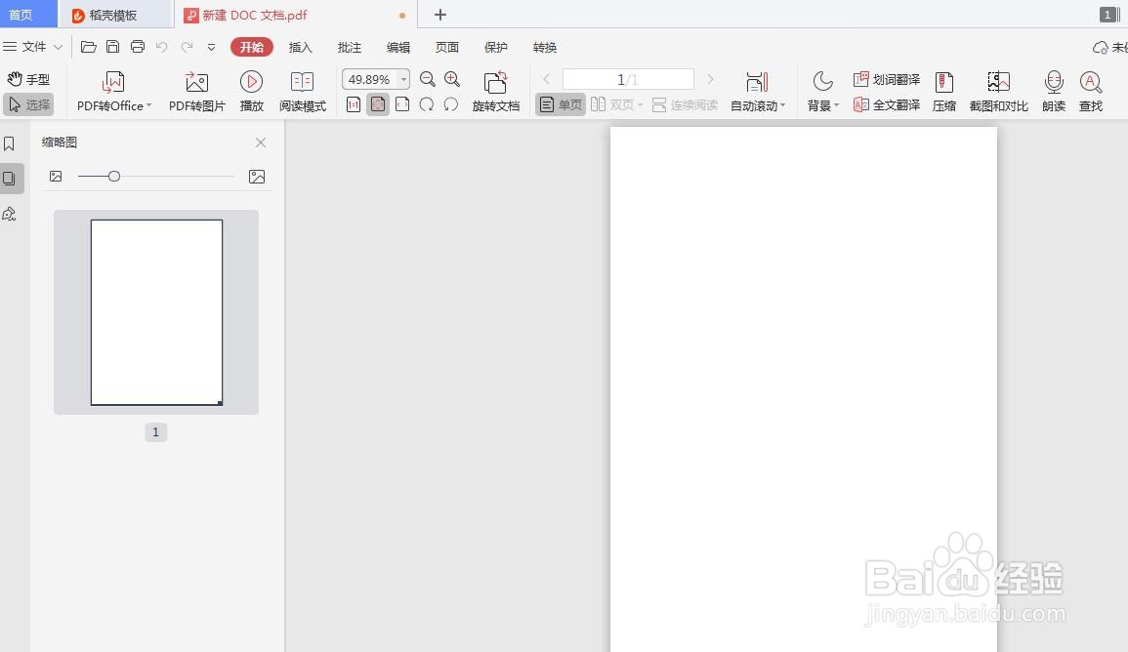The height and width of the screenshot is (652, 1128).
Task: Click the 旋转文档 rotate tool
Action: (496, 90)
